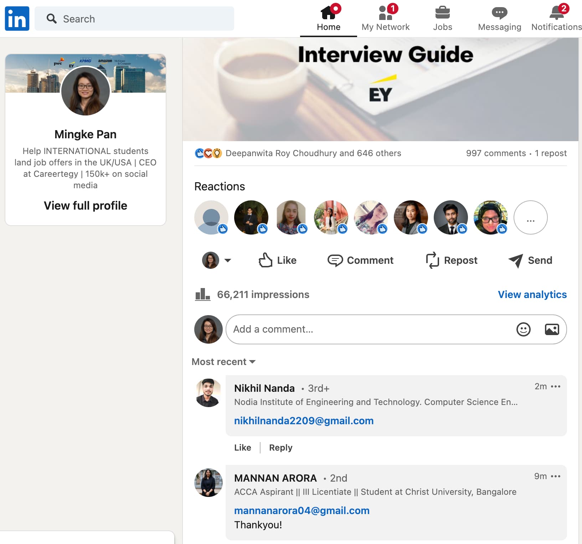Image resolution: width=582 pixels, height=544 pixels.
Task: Open Deepanwita Roy Choudhury and 646 others
Action: pyautogui.click(x=313, y=153)
